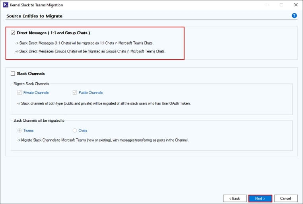Minimize the migration window
Screen dimensions: 303x204
coord(267,5)
